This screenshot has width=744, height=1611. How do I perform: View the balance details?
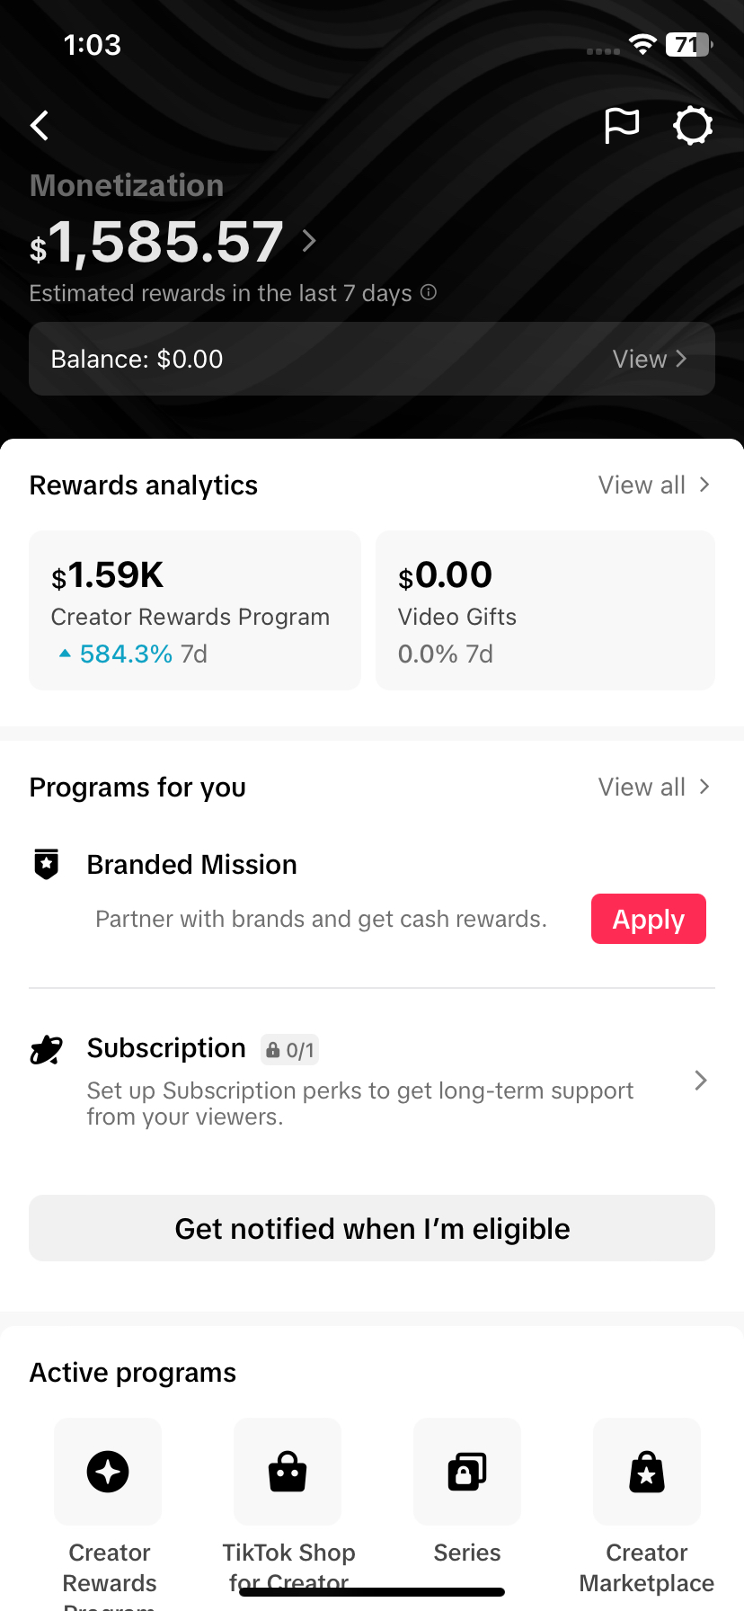pos(649,359)
